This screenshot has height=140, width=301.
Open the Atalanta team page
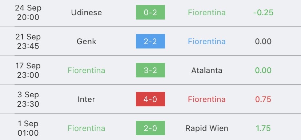pyautogui.click(x=207, y=70)
